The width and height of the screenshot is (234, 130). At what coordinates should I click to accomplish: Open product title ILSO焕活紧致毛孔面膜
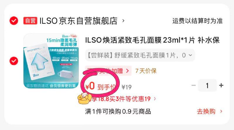(x=152, y=40)
